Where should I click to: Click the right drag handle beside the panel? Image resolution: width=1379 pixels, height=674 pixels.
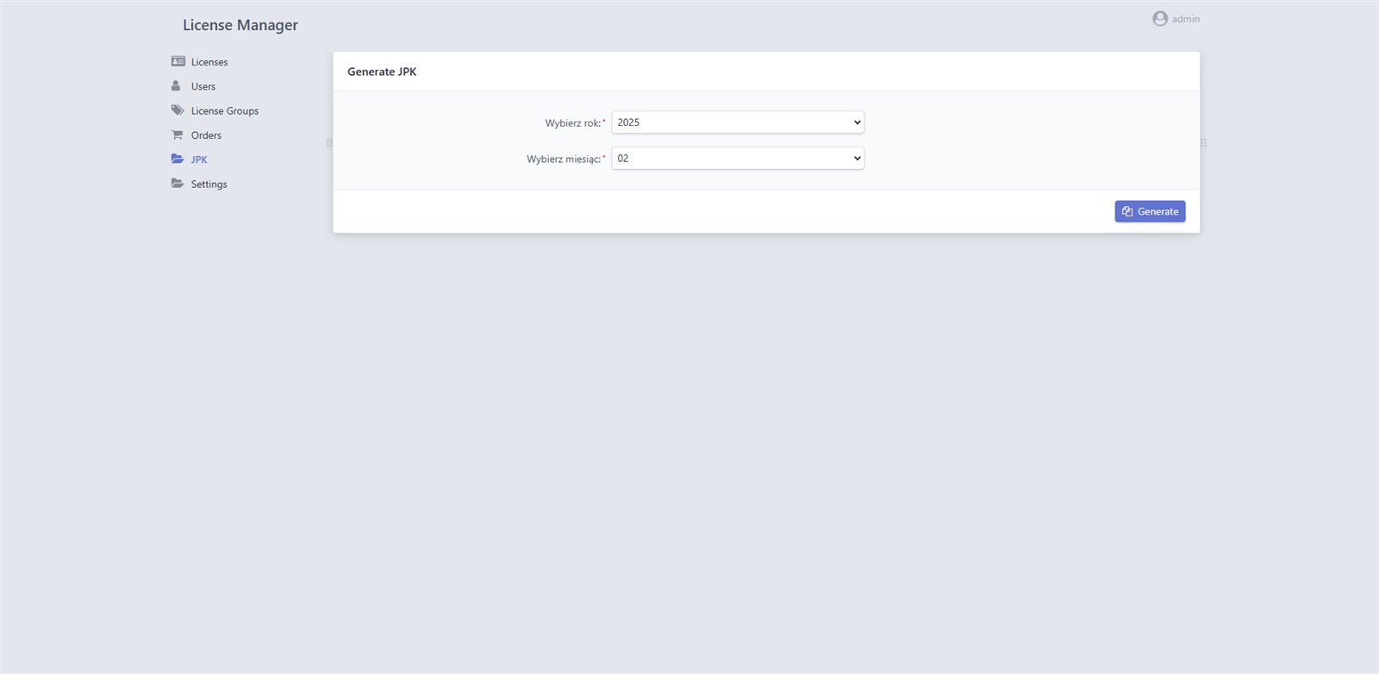pyautogui.click(x=1203, y=143)
